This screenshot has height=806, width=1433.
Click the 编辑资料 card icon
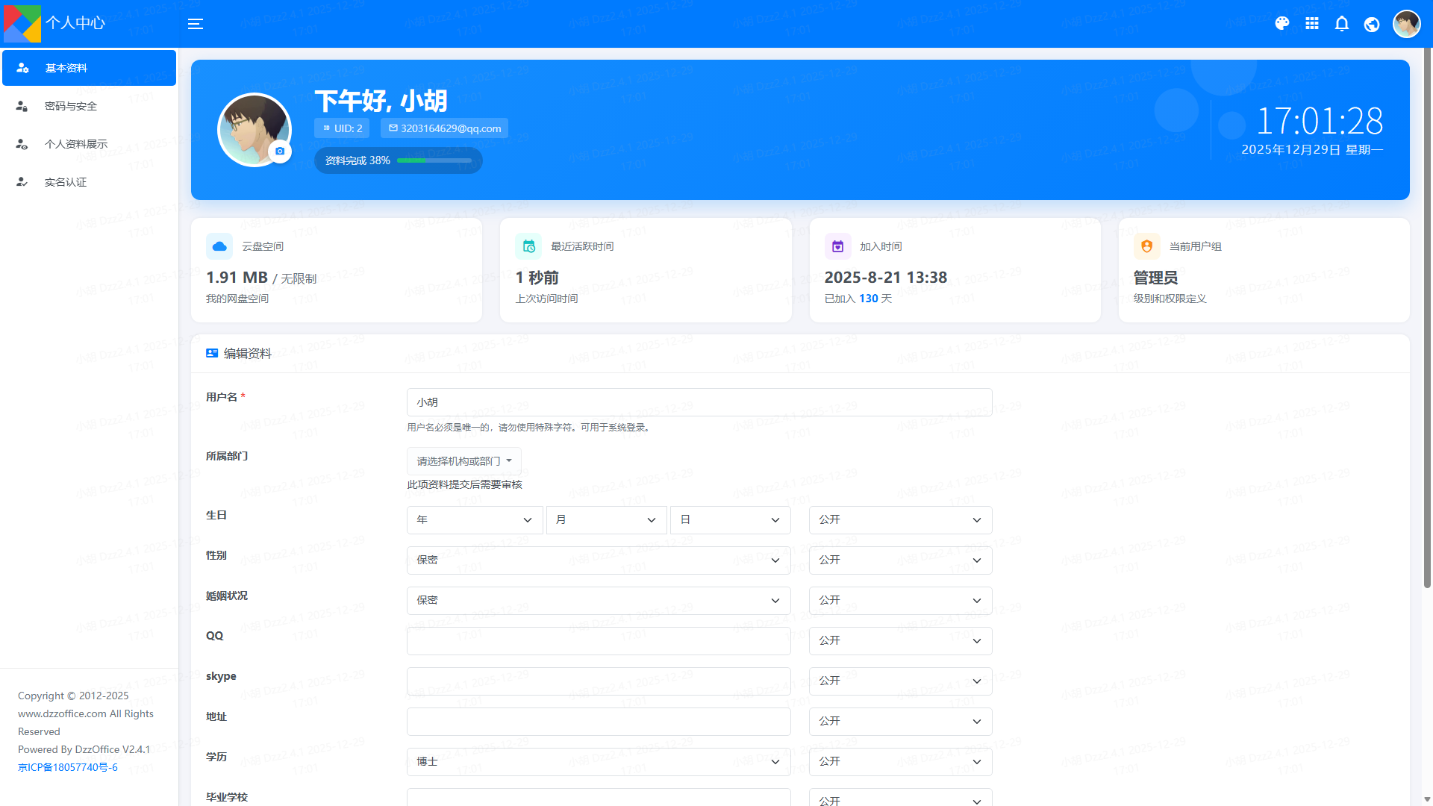point(212,353)
